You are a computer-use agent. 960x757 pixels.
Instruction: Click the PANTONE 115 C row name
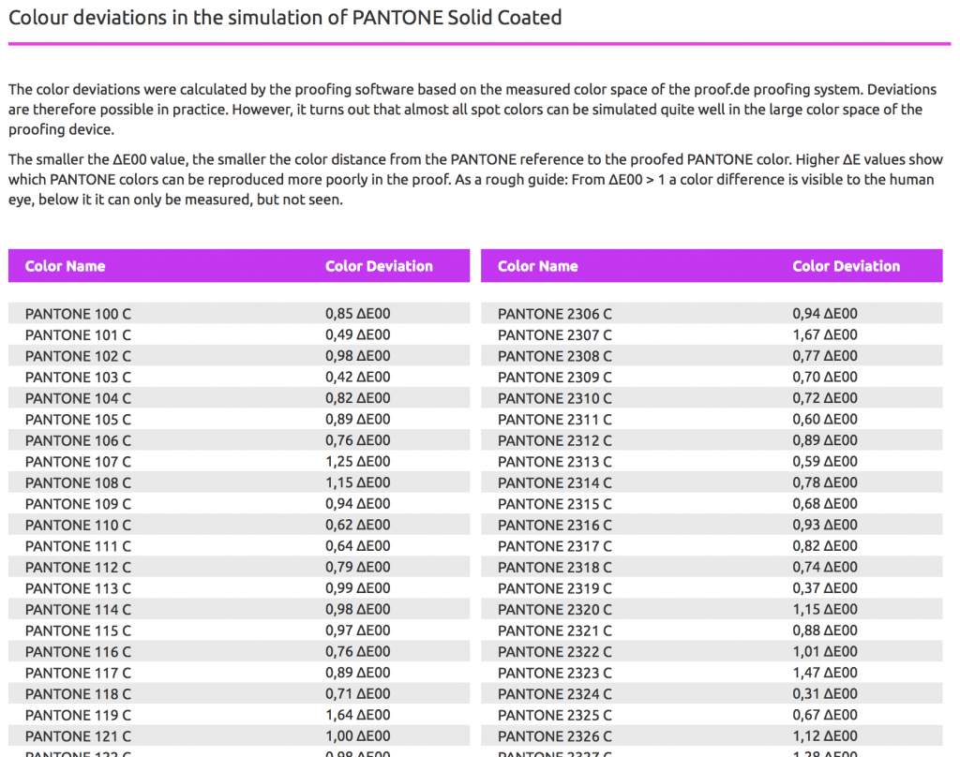(x=78, y=631)
